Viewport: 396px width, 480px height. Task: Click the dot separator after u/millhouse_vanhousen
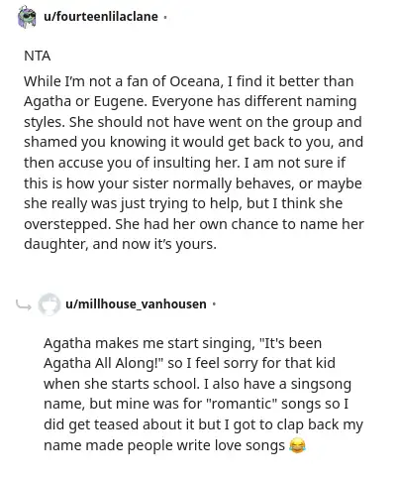point(214,304)
